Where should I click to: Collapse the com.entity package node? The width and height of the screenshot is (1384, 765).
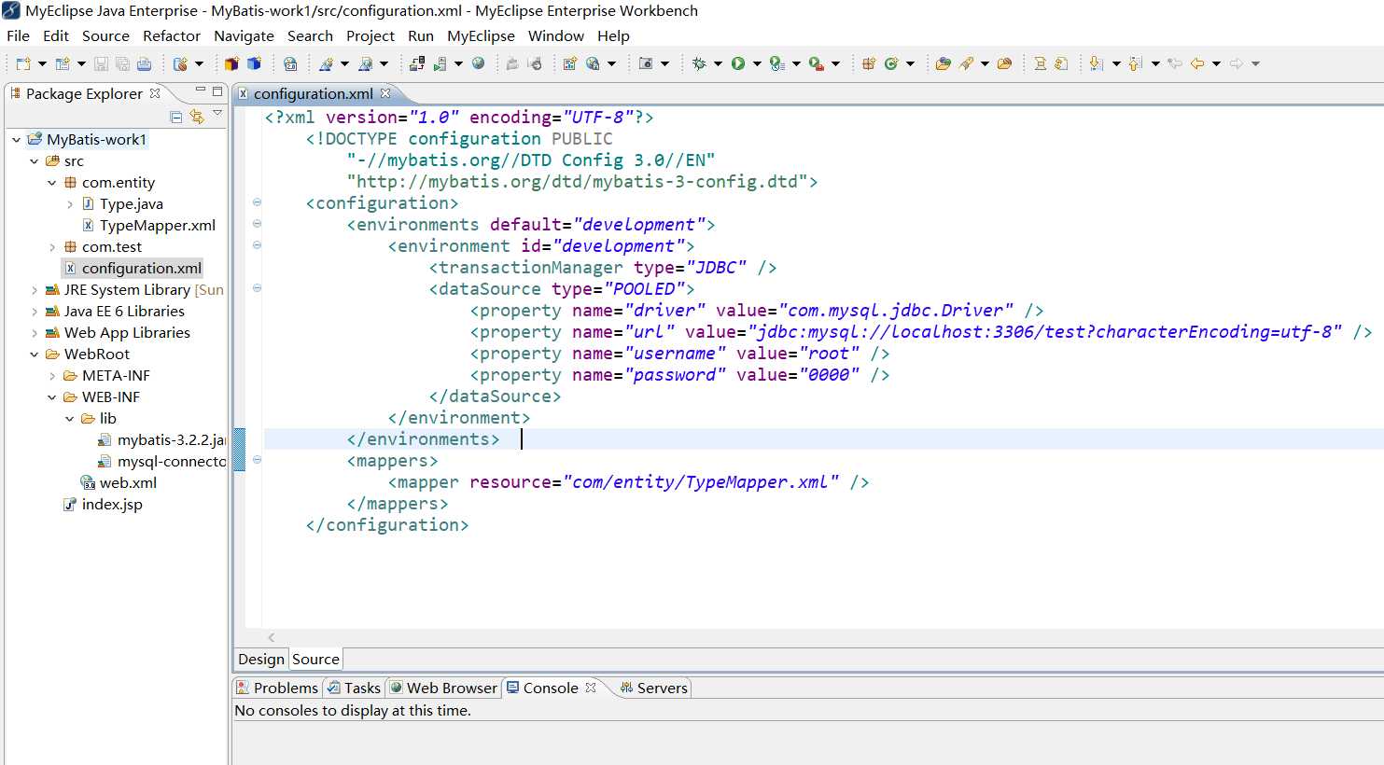tap(52, 183)
